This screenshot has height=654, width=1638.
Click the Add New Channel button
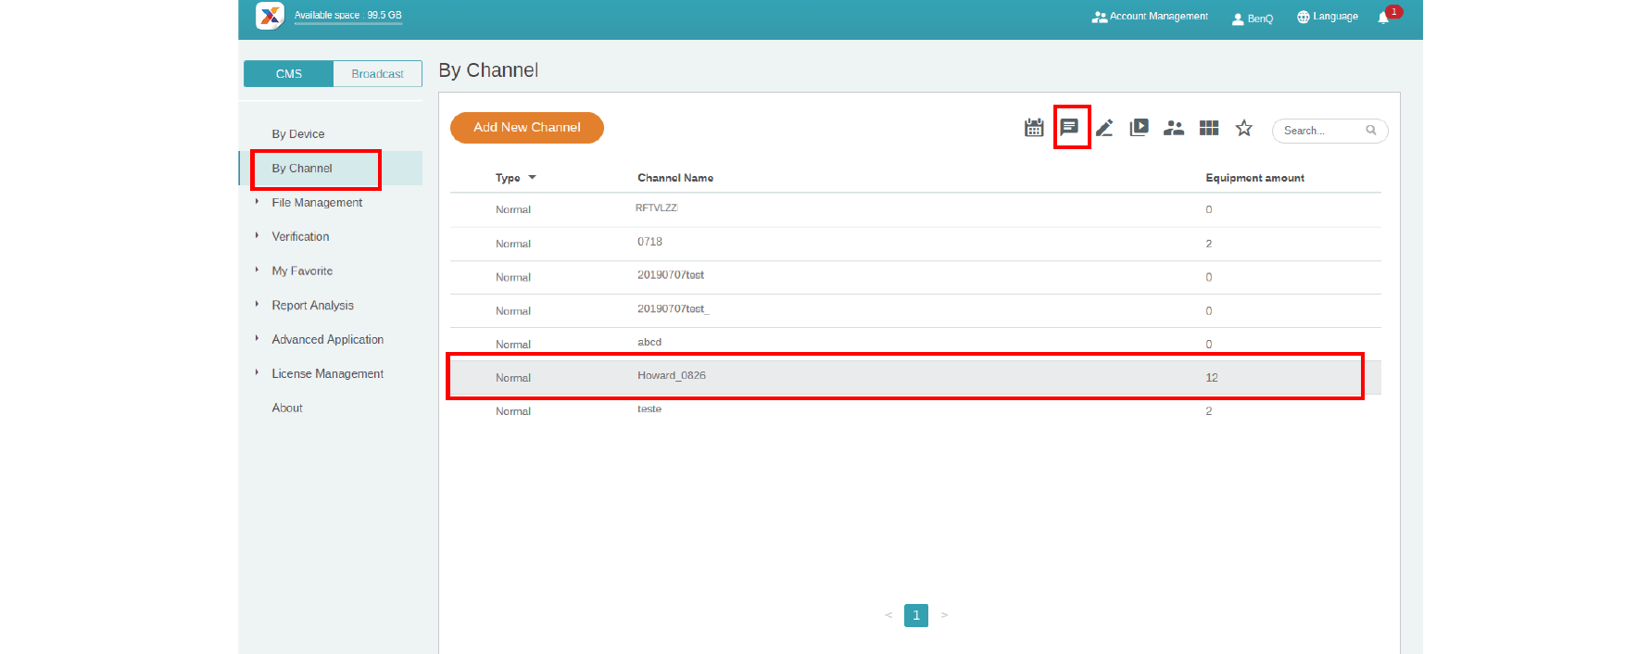[526, 128]
